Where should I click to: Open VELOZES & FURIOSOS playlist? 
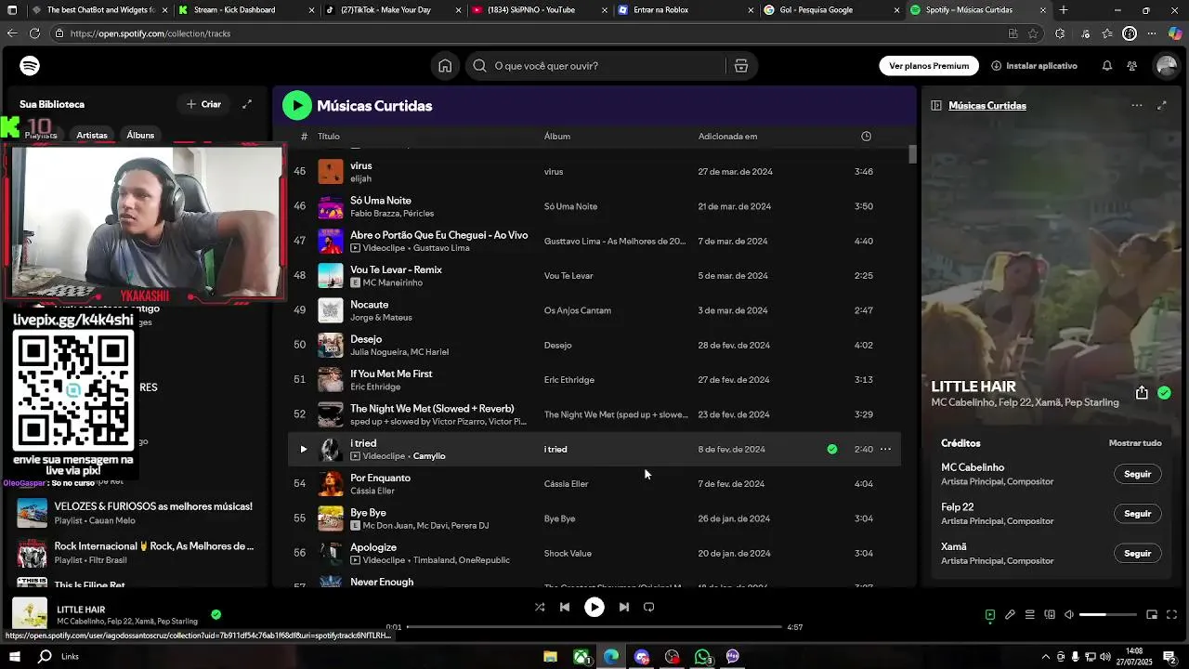139,513
